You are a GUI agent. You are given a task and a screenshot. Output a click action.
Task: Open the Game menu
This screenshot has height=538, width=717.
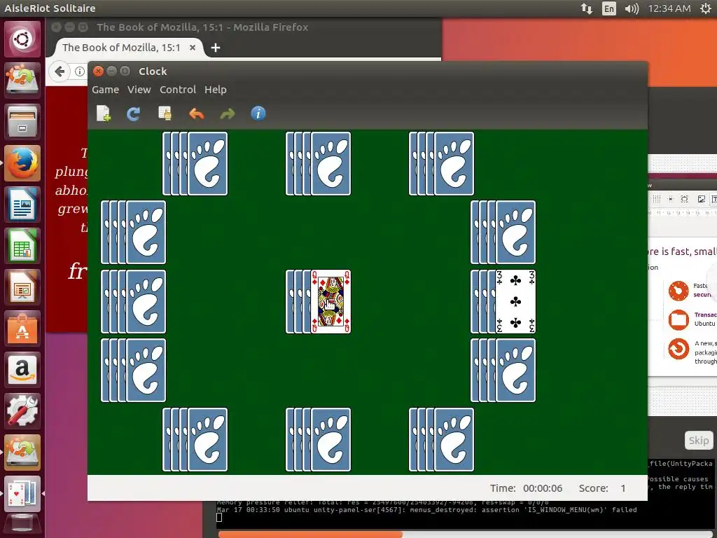click(x=105, y=90)
